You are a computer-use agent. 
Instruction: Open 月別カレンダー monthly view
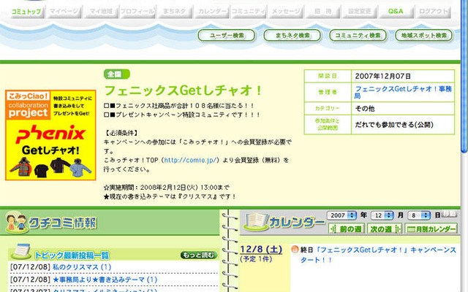point(431,228)
